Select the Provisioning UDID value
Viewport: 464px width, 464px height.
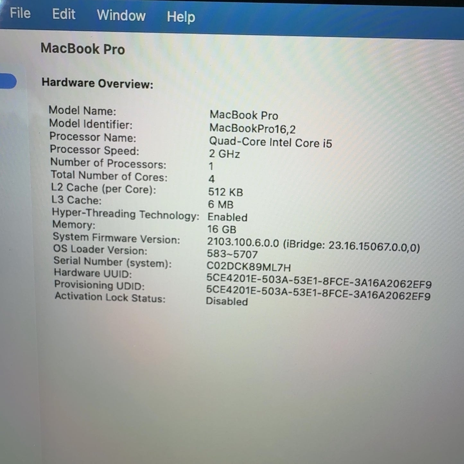pos(318,293)
